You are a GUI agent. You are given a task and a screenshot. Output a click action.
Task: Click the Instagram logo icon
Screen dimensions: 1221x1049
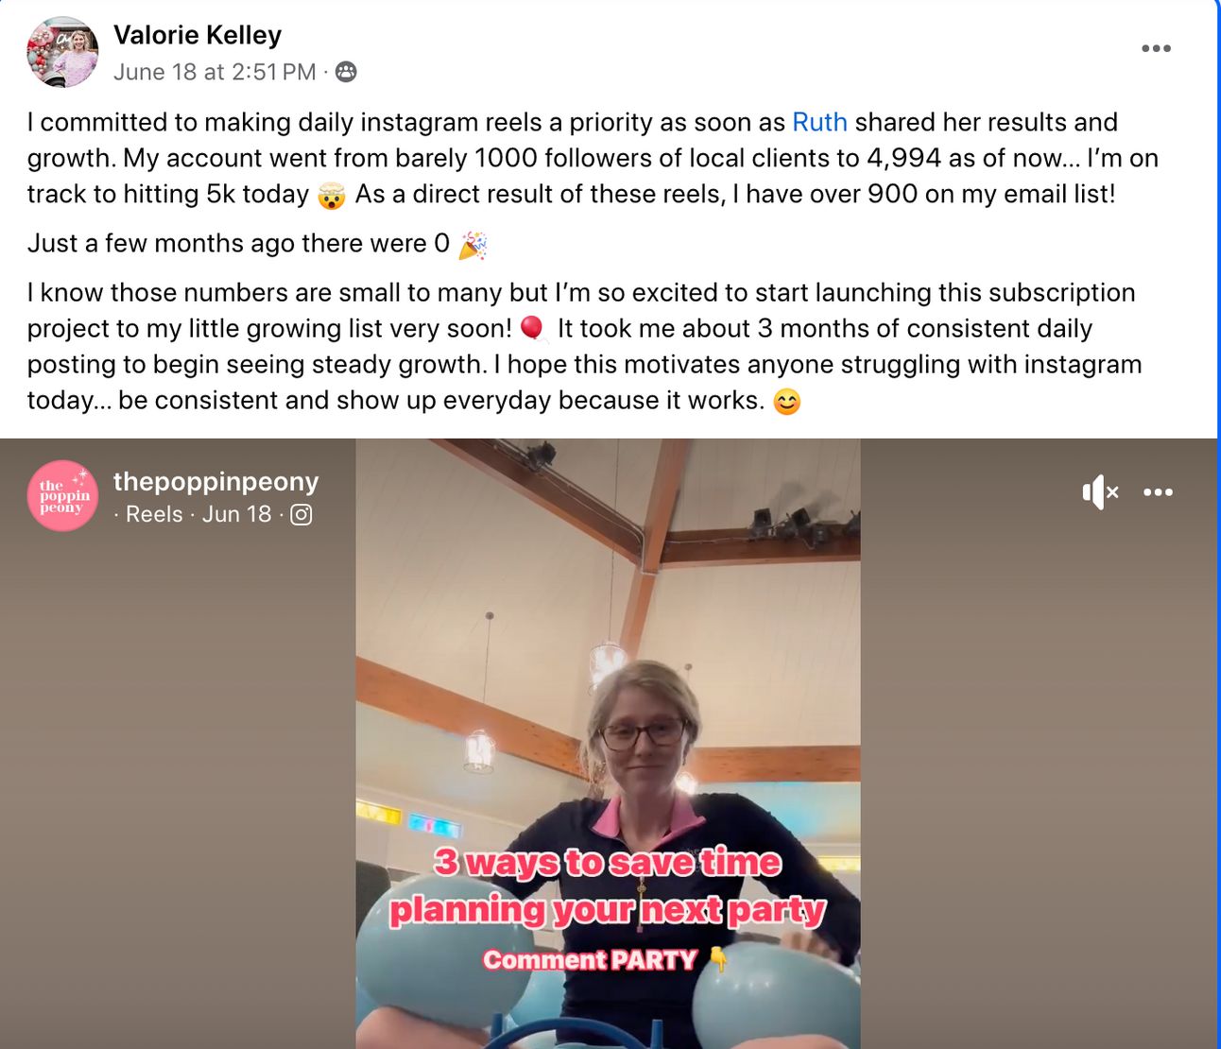(301, 514)
